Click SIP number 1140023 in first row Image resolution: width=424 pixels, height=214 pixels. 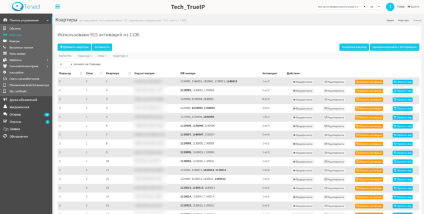tap(232, 81)
